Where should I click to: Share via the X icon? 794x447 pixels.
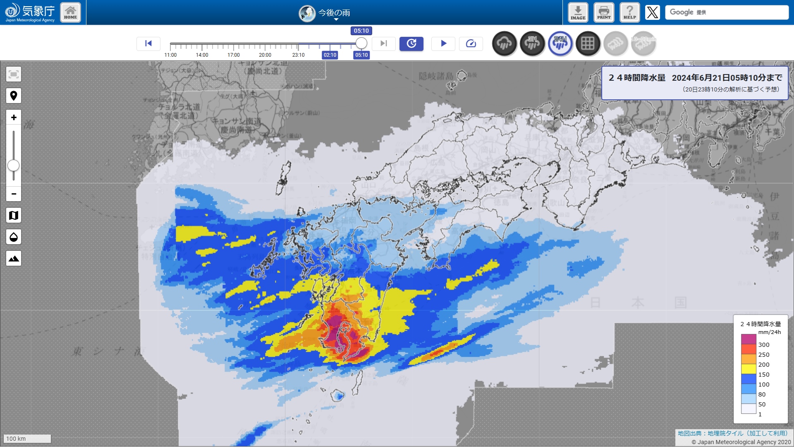[x=652, y=12]
